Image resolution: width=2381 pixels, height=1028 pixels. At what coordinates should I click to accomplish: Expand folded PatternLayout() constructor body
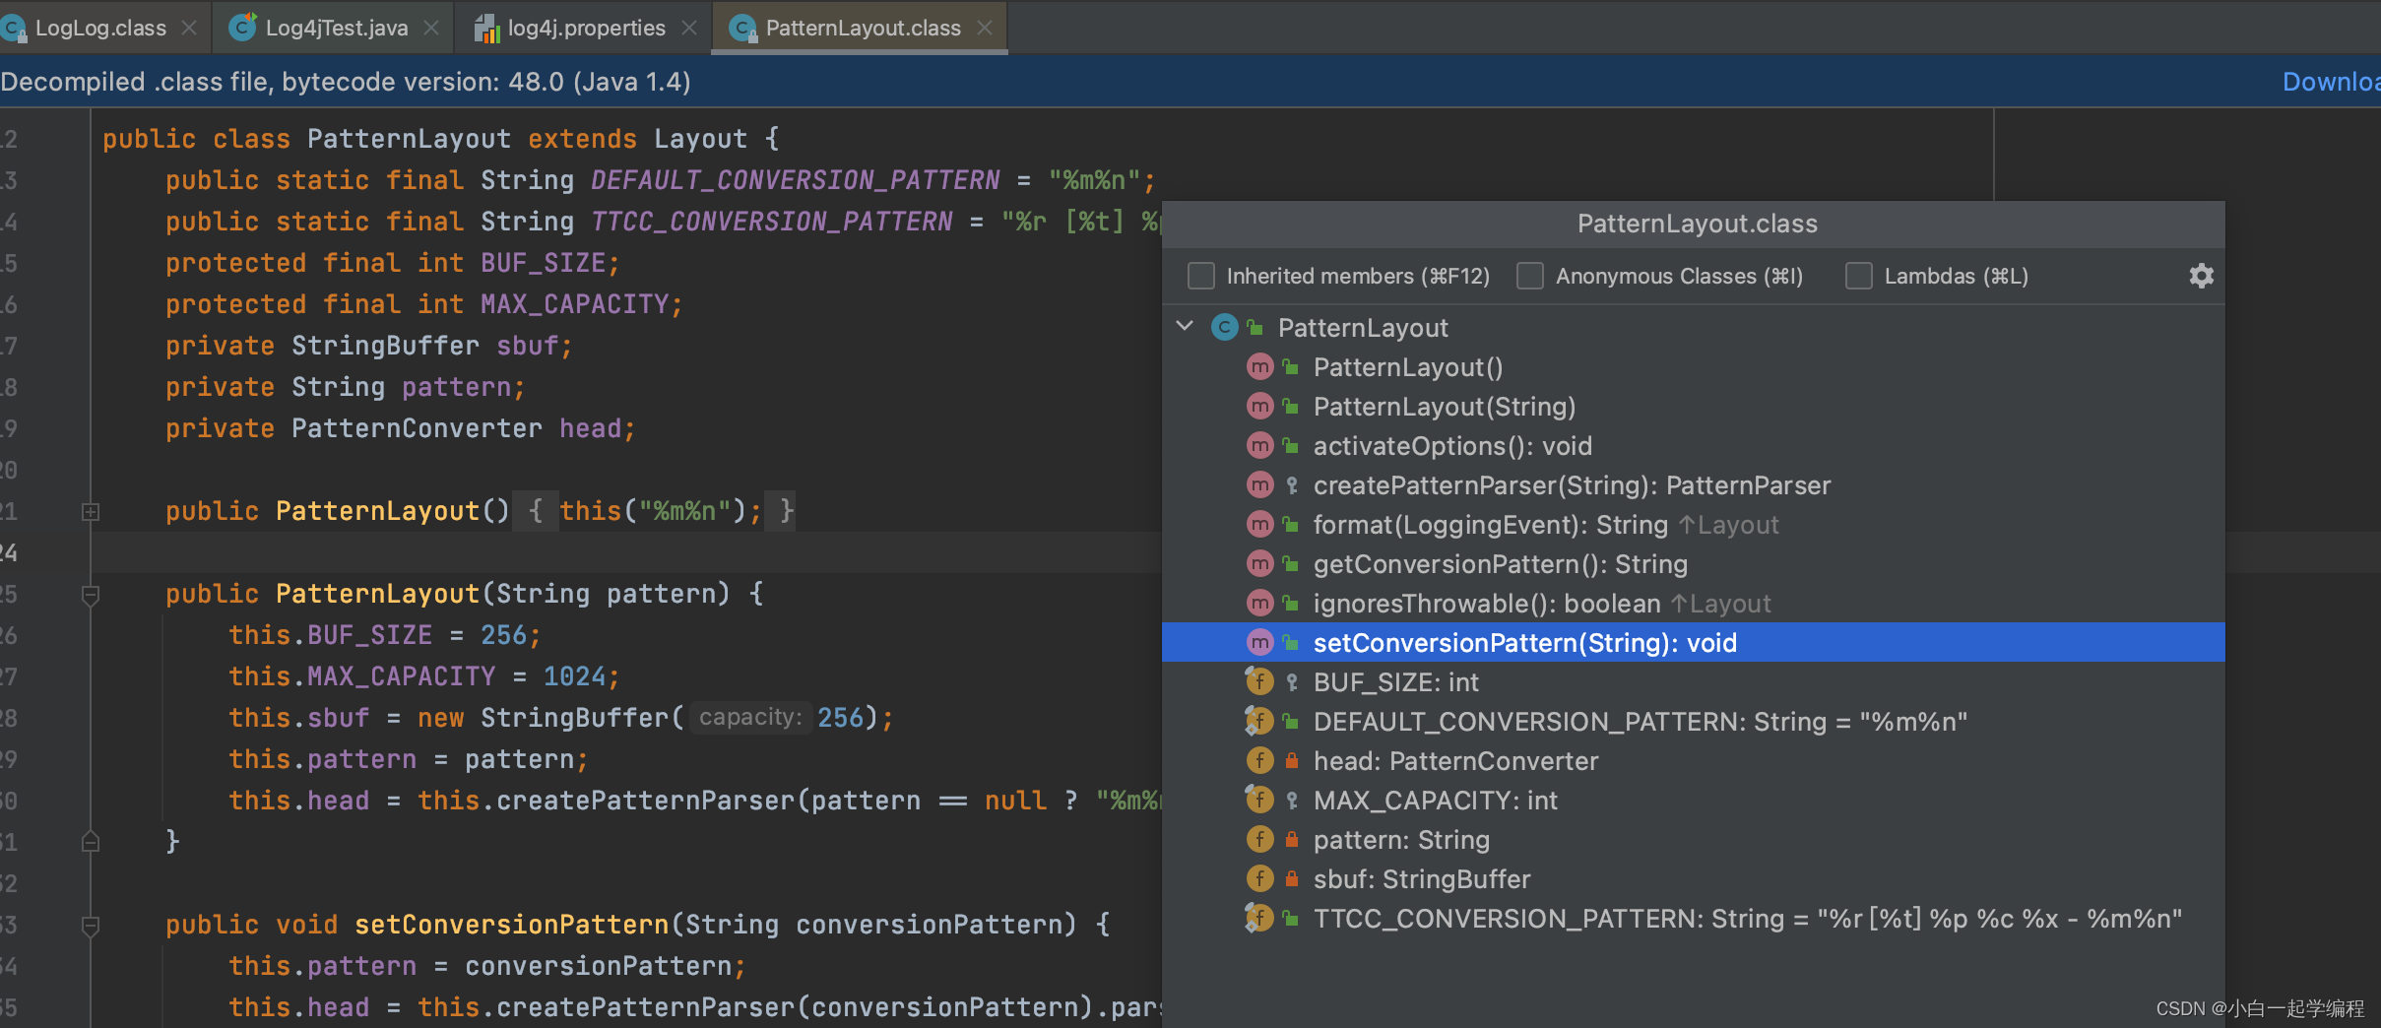pyautogui.click(x=91, y=511)
